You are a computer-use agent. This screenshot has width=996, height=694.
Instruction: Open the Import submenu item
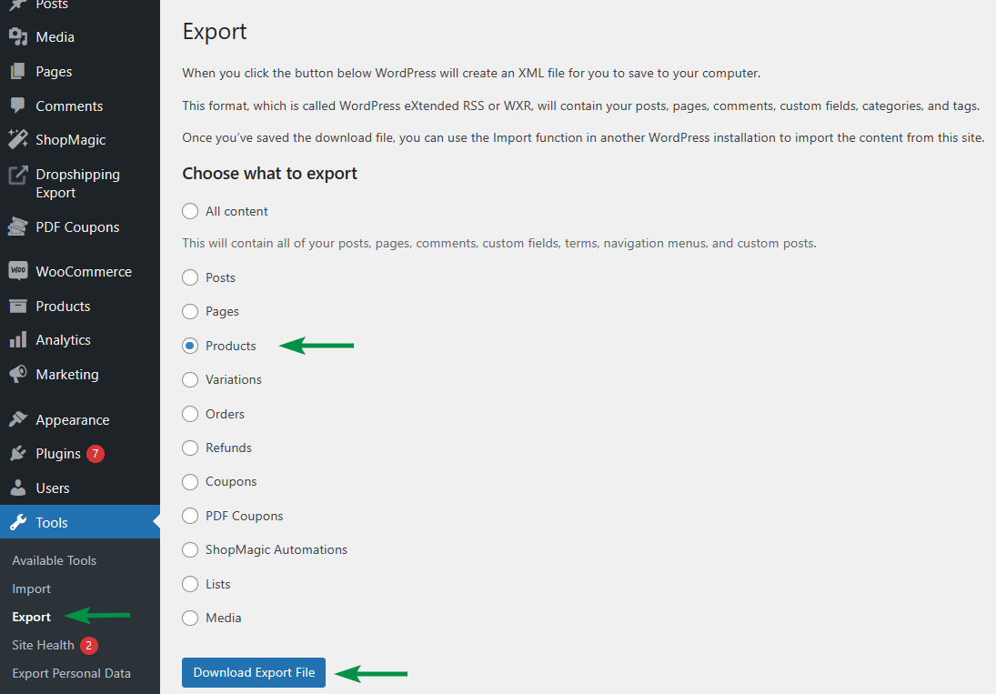click(x=32, y=588)
